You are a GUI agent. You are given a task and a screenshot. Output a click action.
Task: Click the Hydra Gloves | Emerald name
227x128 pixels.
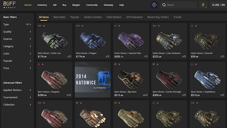coord(202,53)
